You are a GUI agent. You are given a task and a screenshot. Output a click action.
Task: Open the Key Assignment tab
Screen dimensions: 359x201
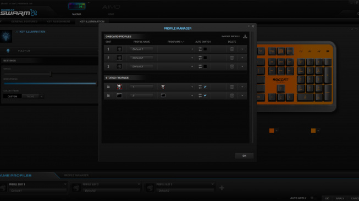58,21
